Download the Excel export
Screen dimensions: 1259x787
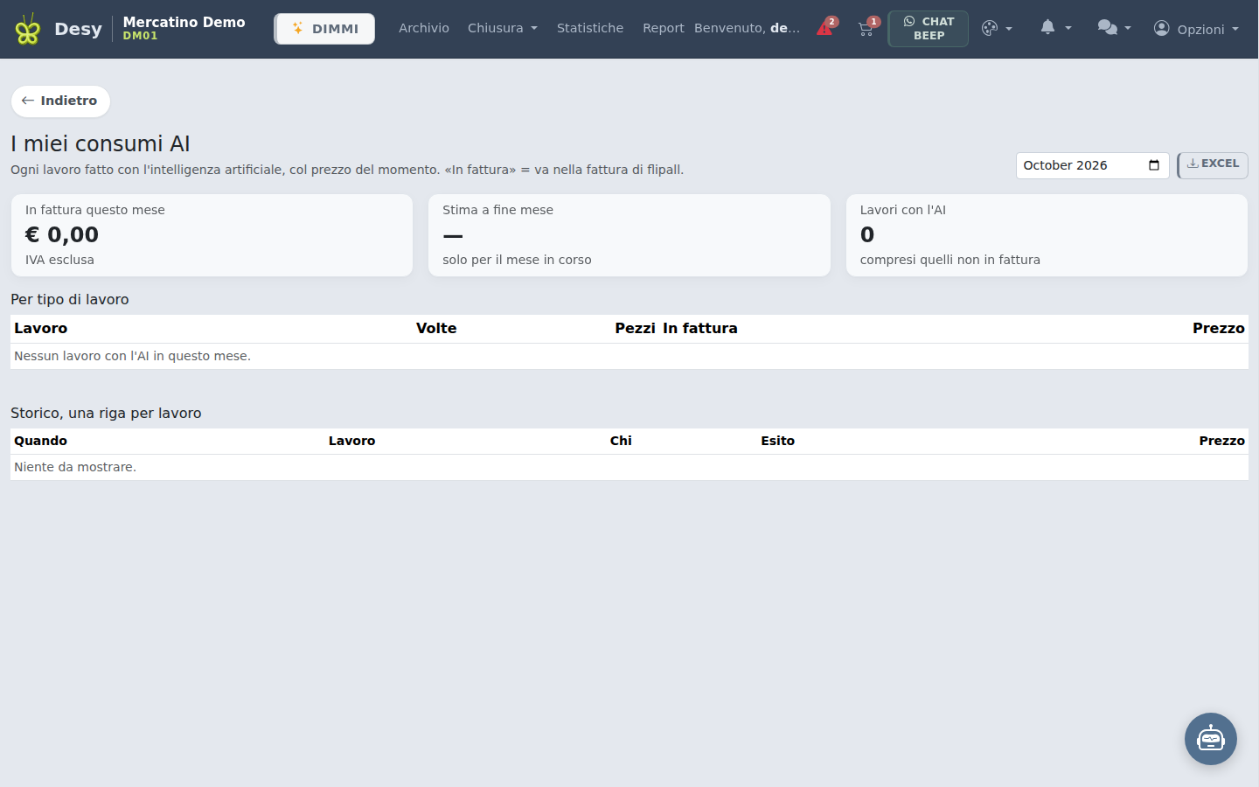coord(1213,164)
